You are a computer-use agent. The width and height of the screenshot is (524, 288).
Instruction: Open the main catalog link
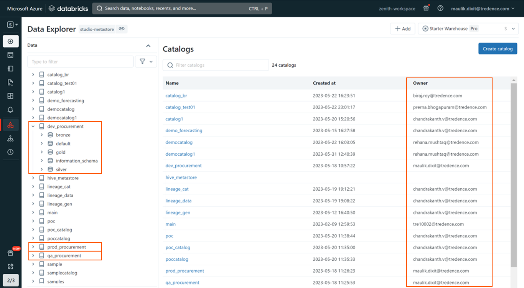click(171, 224)
